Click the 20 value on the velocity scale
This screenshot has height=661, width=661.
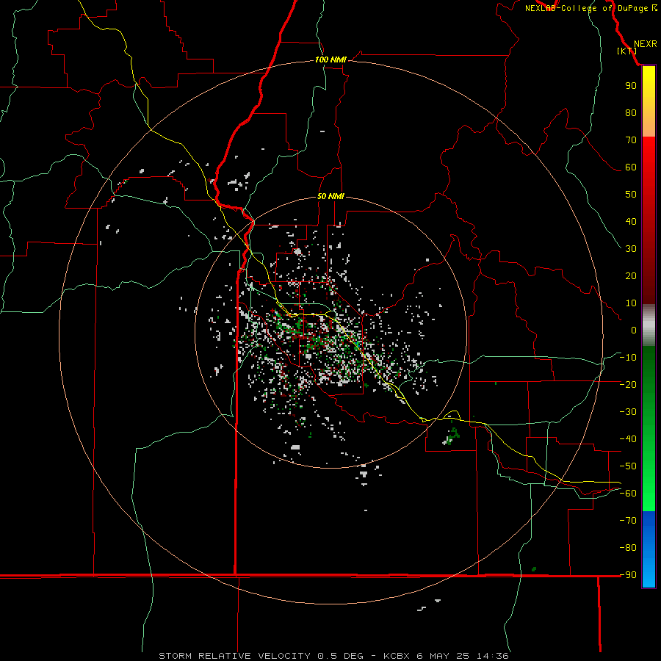[631, 276]
